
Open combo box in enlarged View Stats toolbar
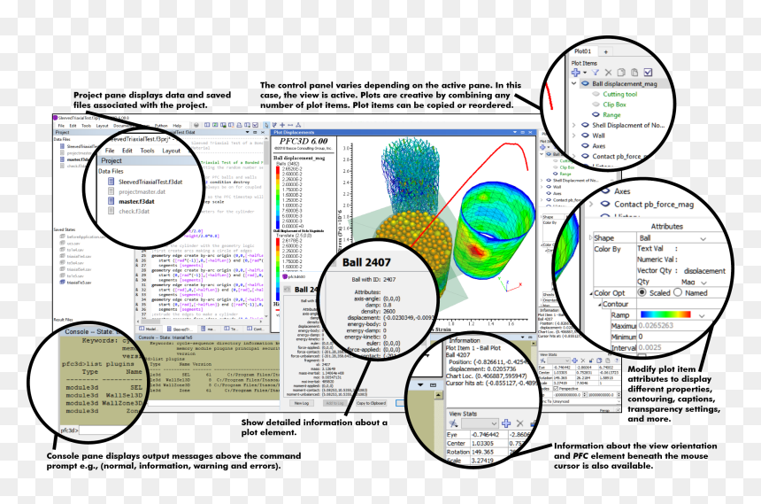coord(480,423)
